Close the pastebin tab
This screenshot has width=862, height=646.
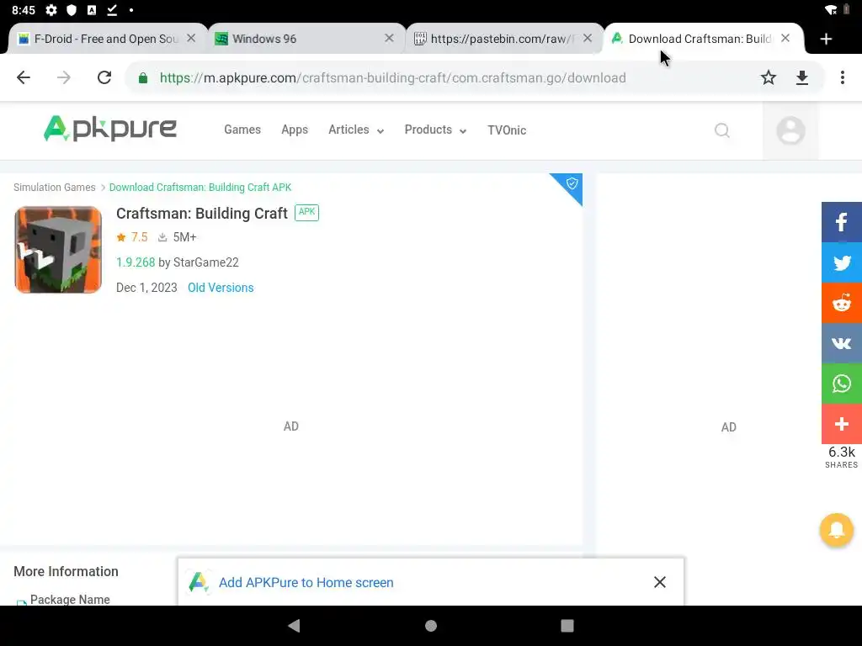coord(588,39)
